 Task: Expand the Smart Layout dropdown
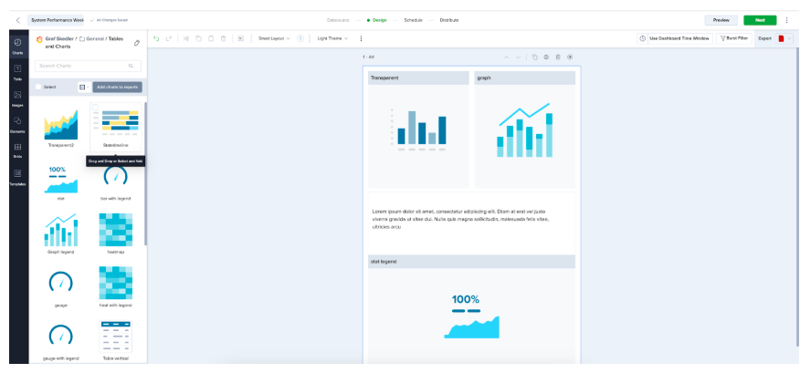[x=272, y=38]
